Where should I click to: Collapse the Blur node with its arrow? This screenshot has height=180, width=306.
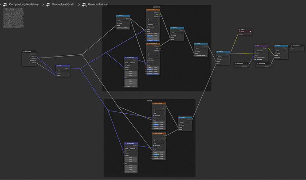click(x=255, y=46)
